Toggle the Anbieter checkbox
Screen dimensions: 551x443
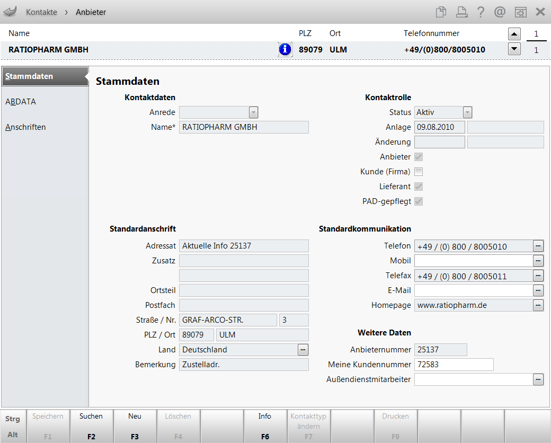(x=419, y=157)
